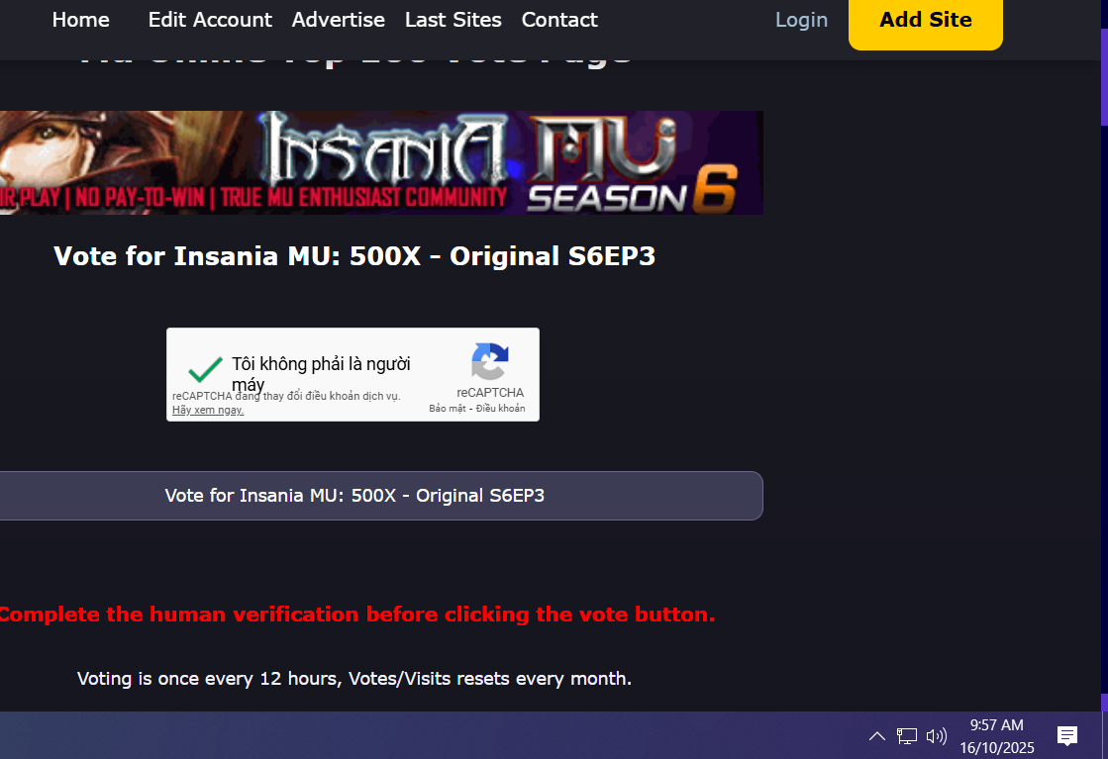Click the reCAPTCHA logo icon

[490, 361]
